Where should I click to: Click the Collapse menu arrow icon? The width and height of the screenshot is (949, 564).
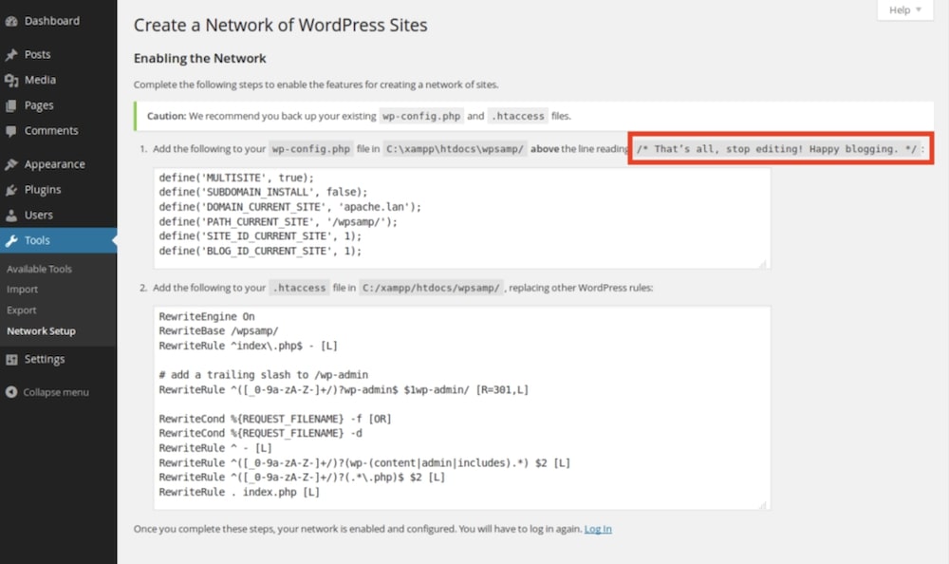coord(10,392)
